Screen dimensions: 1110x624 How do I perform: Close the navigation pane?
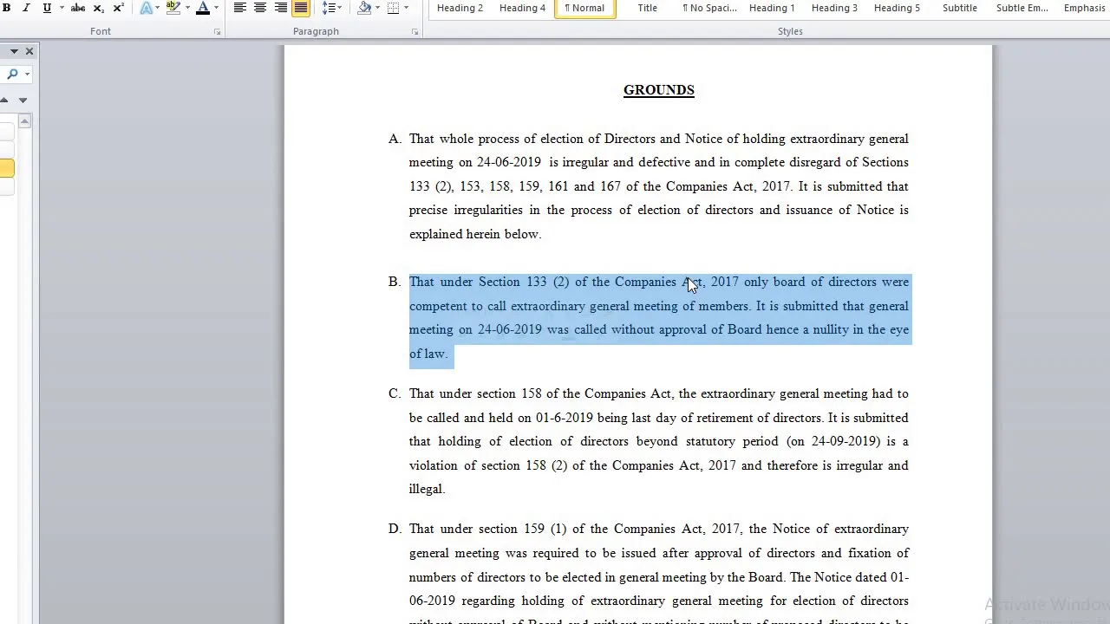pos(29,51)
